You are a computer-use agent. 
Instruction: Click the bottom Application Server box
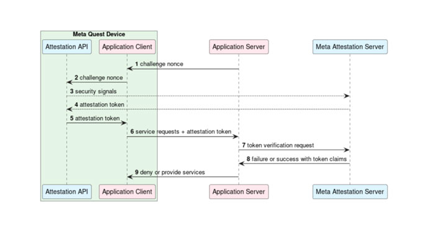click(x=239, y=192)
